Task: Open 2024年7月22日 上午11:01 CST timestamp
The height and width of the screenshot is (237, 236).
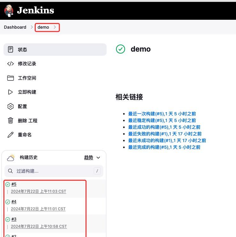Action: coord(38,209)
